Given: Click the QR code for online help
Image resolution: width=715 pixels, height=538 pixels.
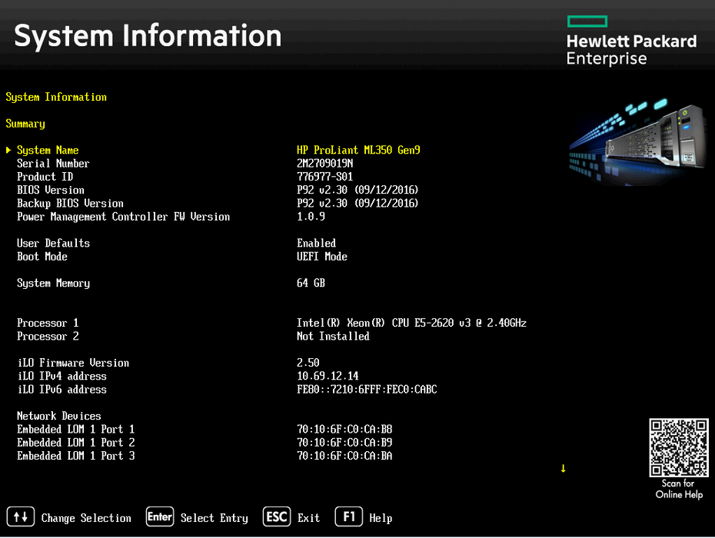Looking at the screenshot, I should coord(679,448).
